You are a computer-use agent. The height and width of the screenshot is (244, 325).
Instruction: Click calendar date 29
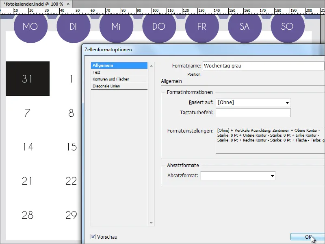(71, 215)
